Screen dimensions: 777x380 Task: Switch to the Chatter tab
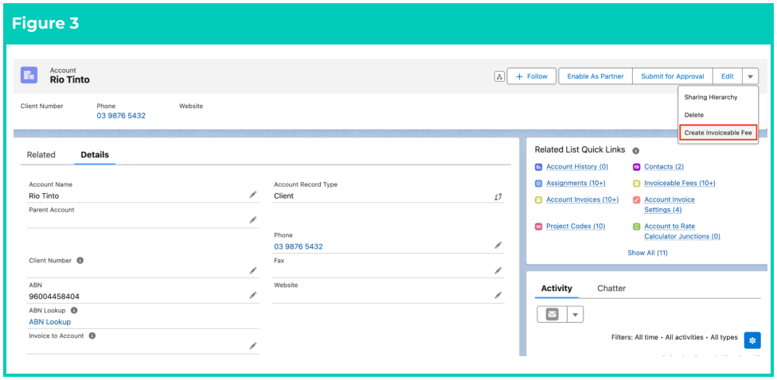click(x=611, y=288)
